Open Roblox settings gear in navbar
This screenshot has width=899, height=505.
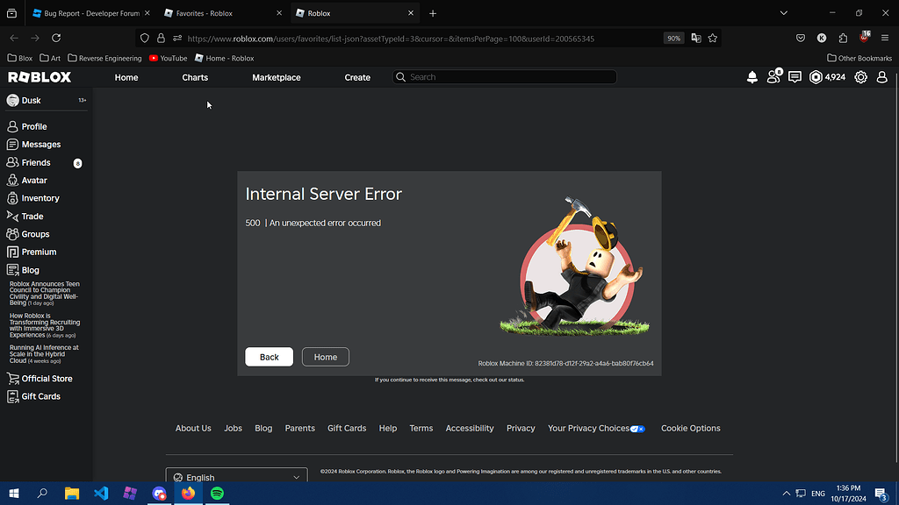(860, 77)
